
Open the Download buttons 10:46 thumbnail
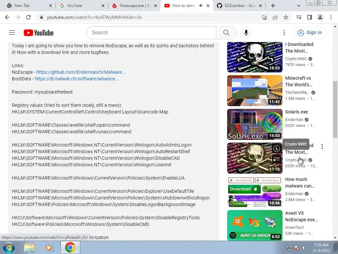254,192
